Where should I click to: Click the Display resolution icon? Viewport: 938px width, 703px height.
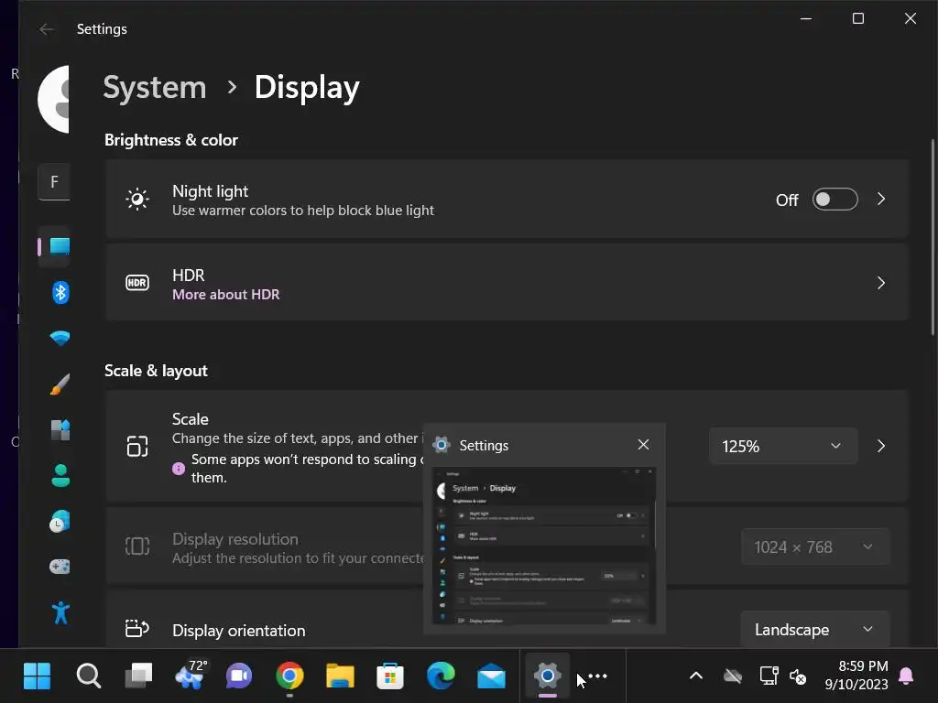coord(137,546)
